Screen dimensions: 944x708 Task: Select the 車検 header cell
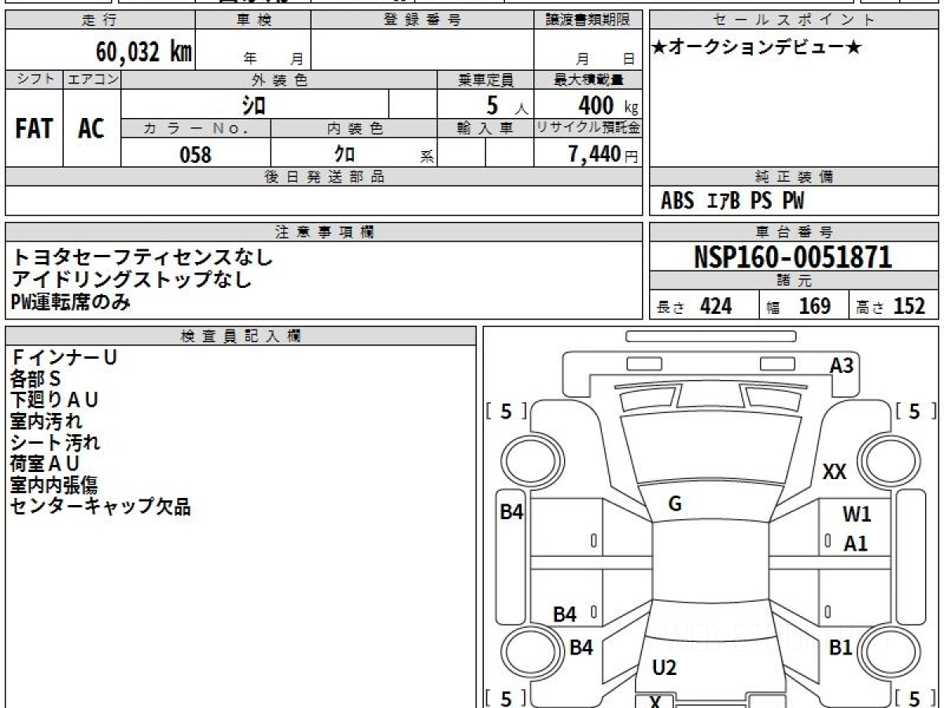(253, 20)
